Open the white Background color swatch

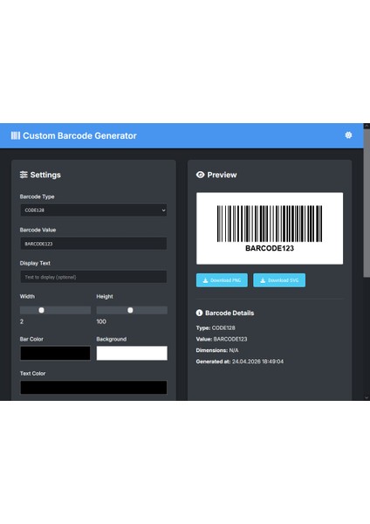coord(132,353)
